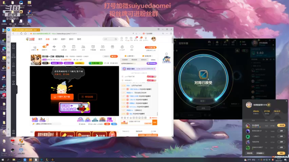
Task: Open a new browser tab with plus
Action: [x=42, y=30]
